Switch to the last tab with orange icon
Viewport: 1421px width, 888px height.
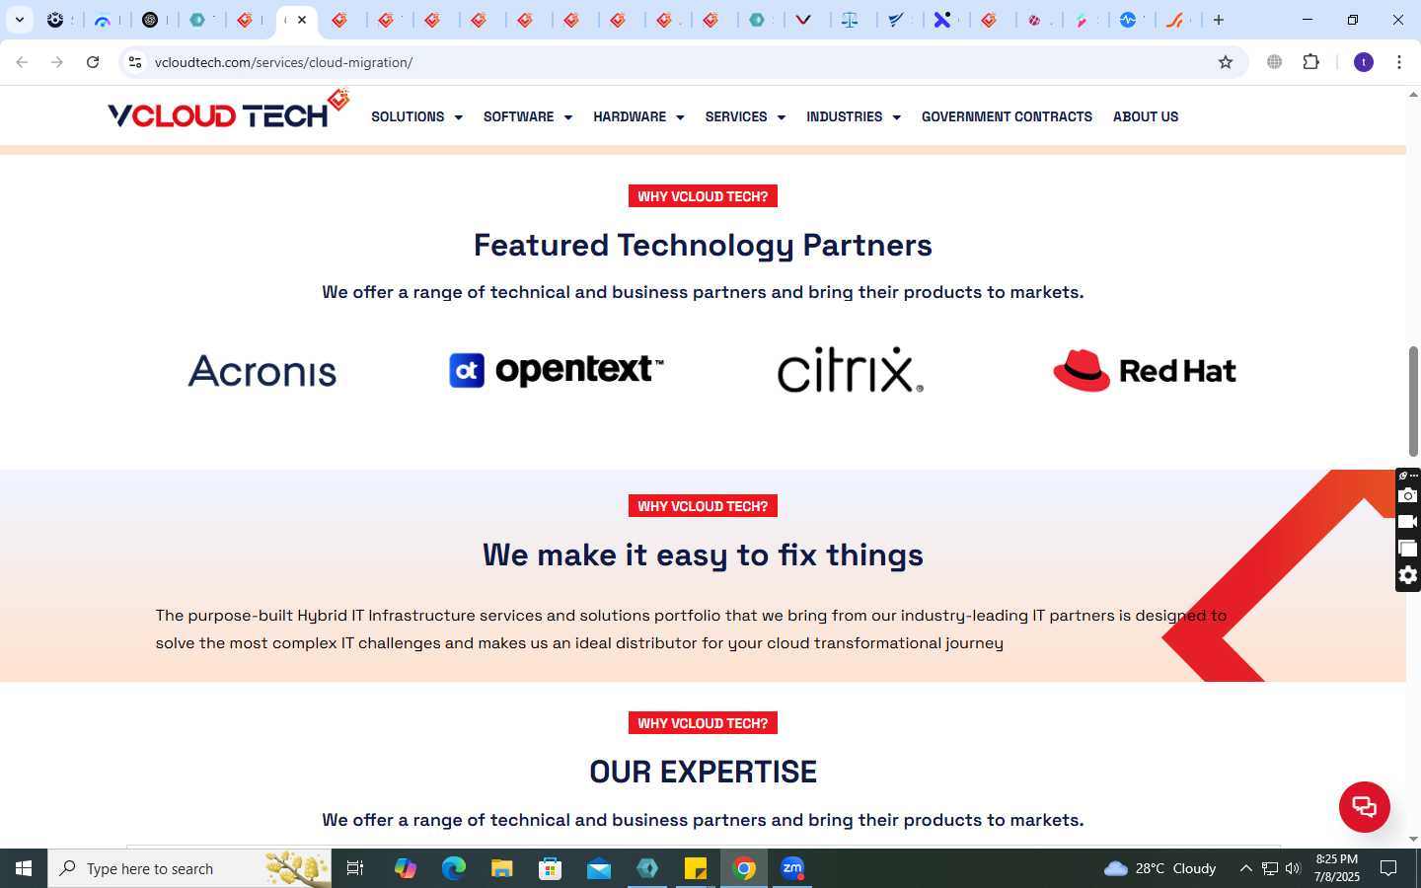point(1174,20)
